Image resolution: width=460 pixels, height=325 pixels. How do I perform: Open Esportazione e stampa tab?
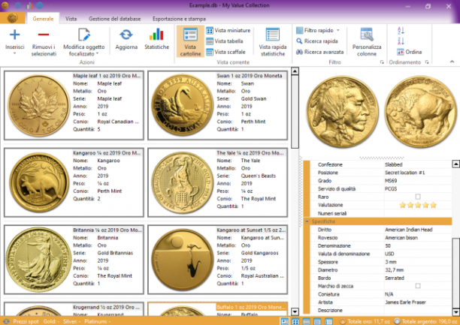click(x=179, y=19)
